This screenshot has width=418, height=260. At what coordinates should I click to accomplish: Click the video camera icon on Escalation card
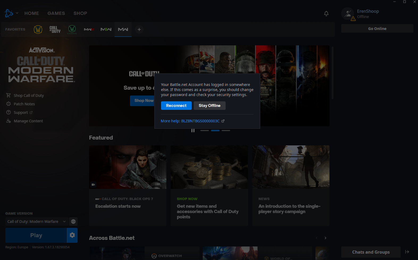93,185
